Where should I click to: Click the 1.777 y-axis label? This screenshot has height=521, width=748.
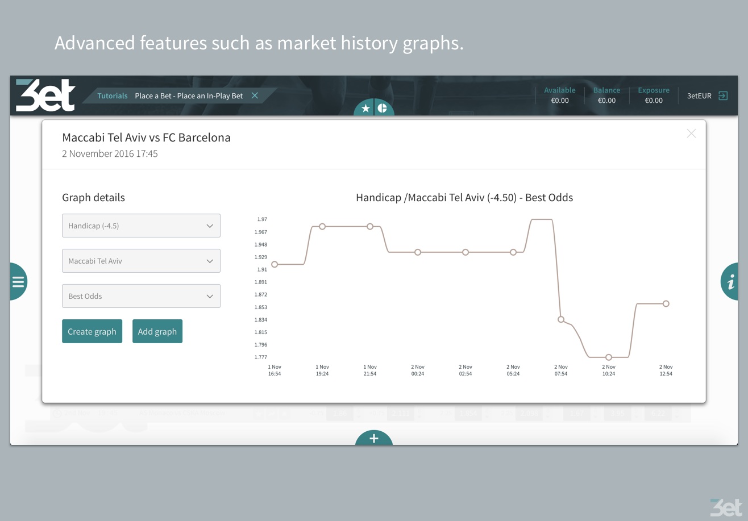[261, 357]
